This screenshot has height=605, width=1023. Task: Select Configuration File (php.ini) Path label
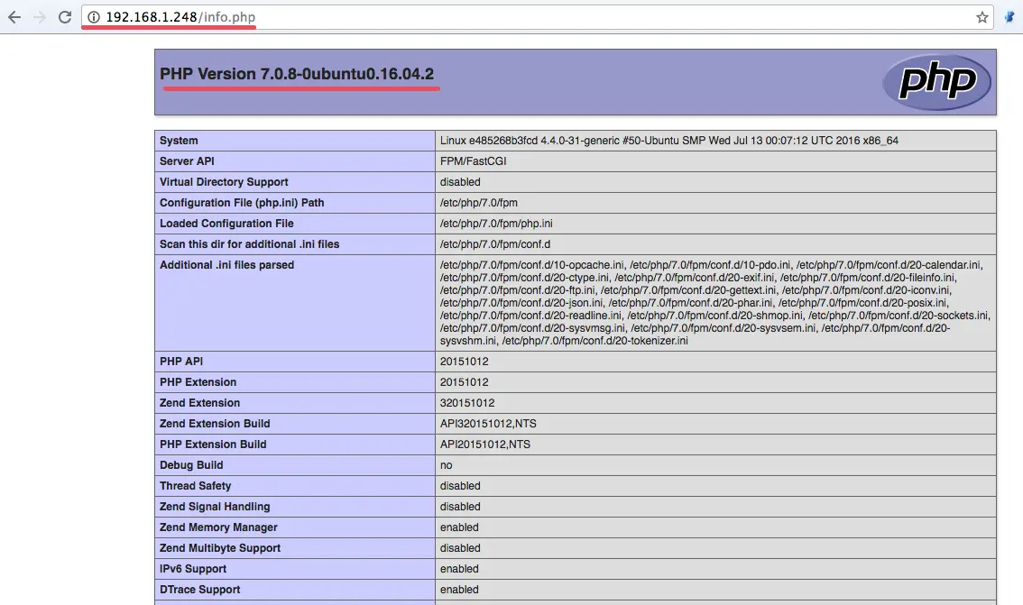click(242, 203)
